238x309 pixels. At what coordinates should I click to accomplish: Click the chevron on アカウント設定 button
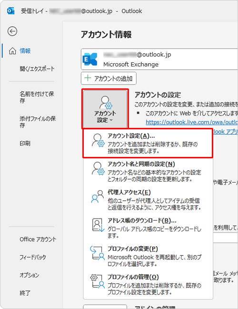tap(111, 120)
